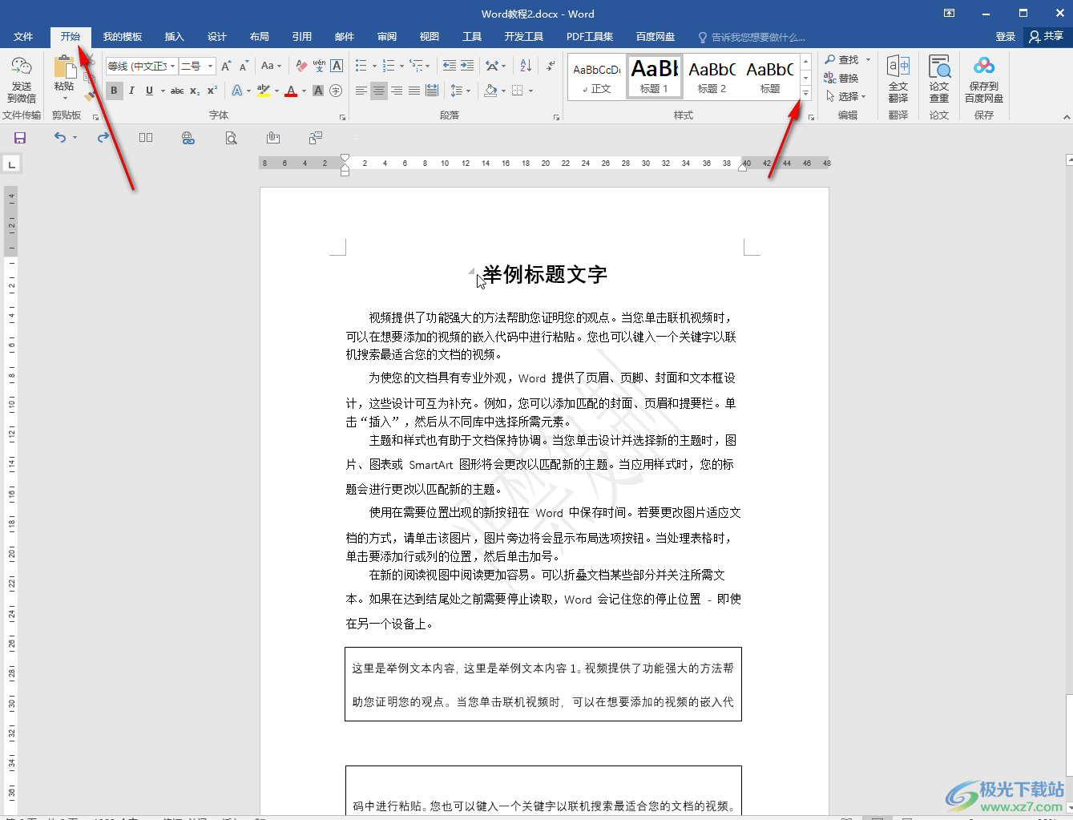The height and width of the screenshot is (820, 1073).
Task: Open the paper plagiarism check tool
Action: [939, 79]
